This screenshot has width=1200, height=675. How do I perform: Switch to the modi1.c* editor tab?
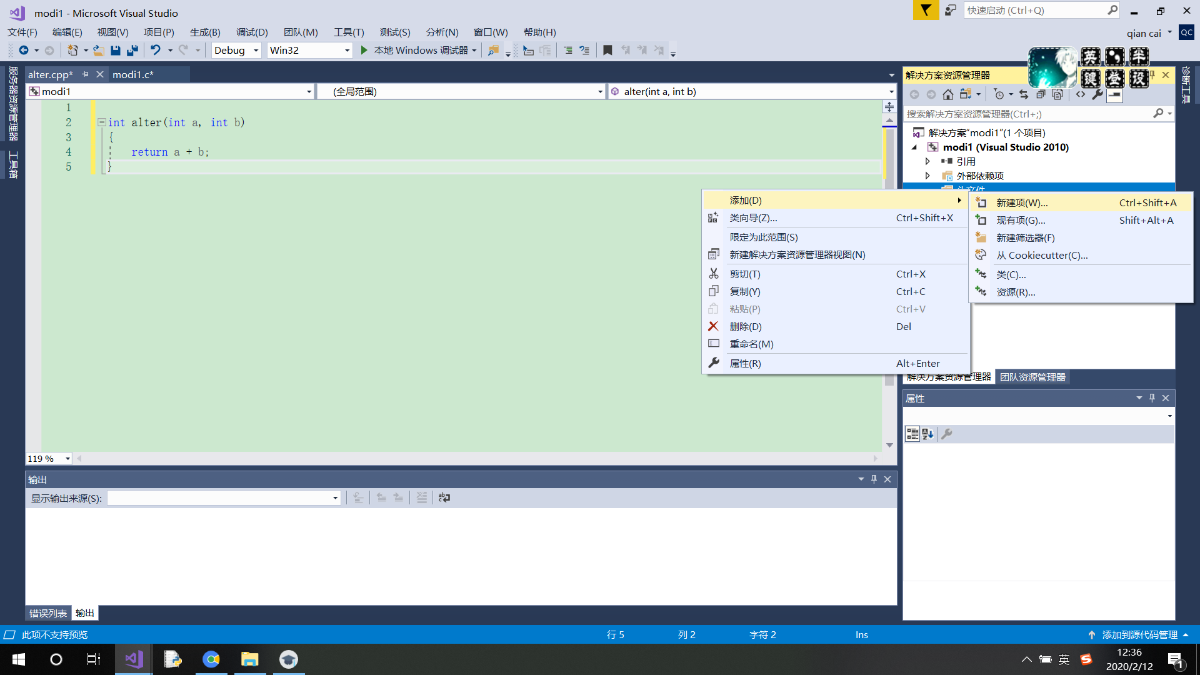(133, 74)
